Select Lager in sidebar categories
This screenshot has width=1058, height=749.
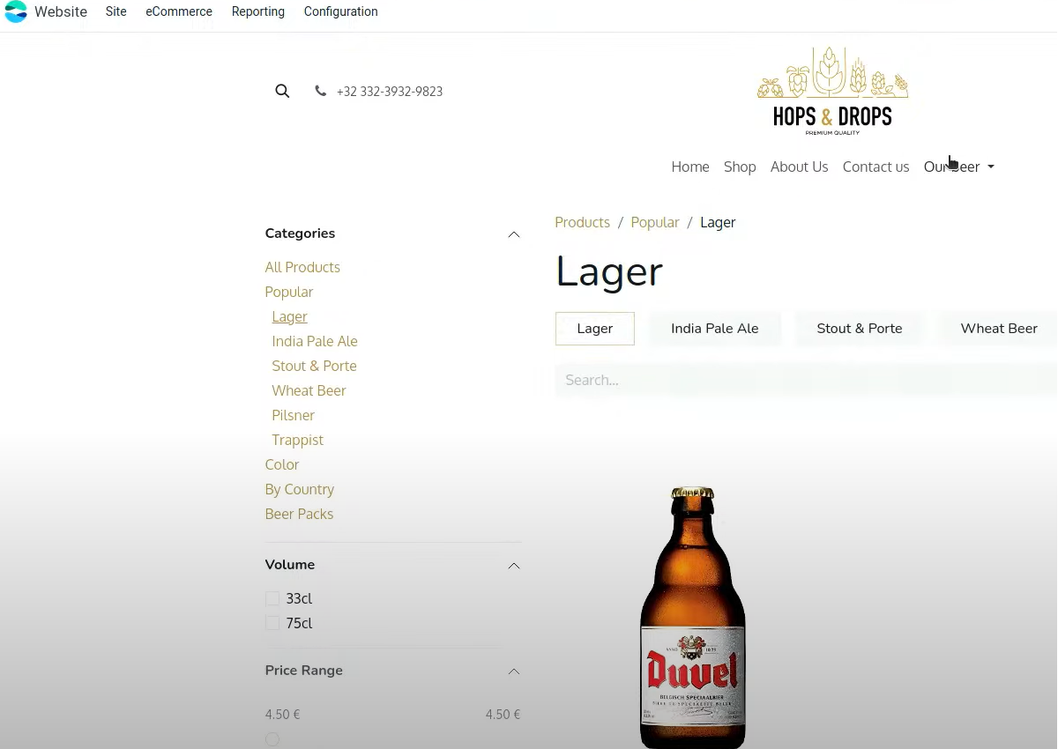[289, 316]
